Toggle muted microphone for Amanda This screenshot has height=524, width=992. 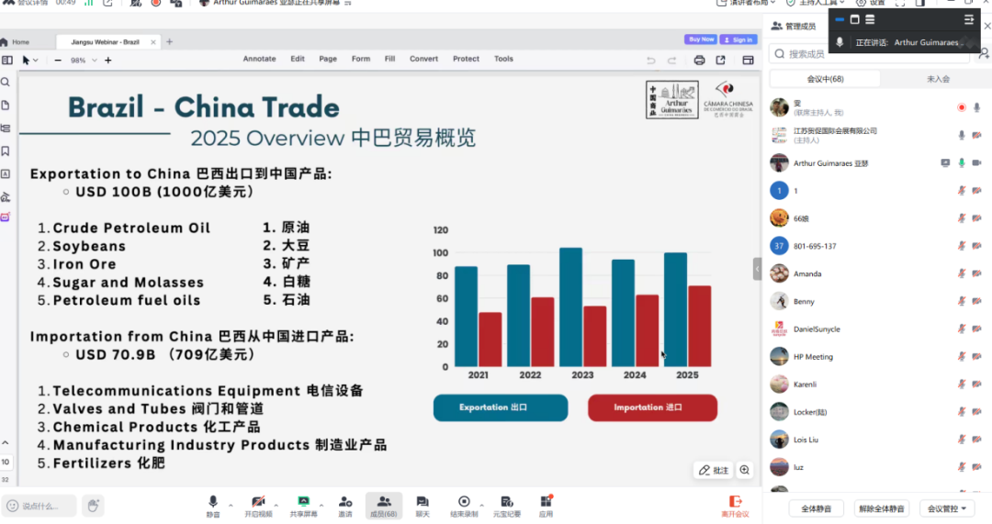click(962, 273)
